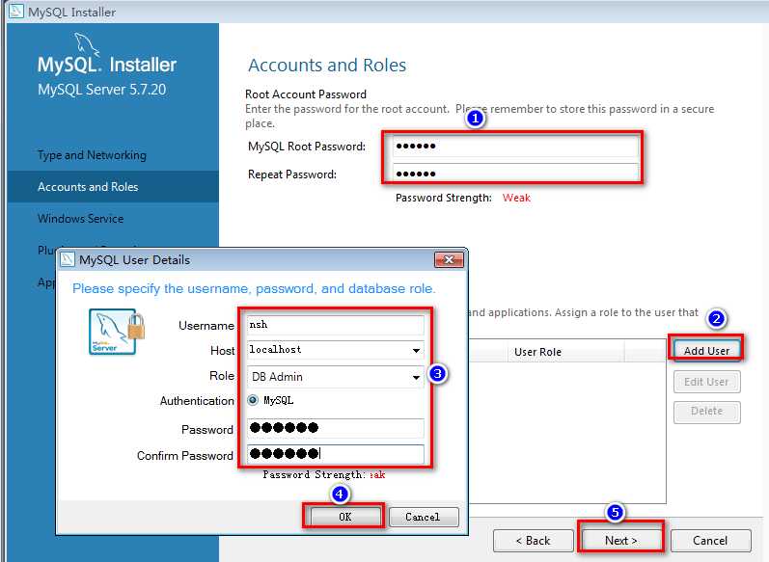
Task: Click the Username field containing nsh
Action: coord(336,325)
